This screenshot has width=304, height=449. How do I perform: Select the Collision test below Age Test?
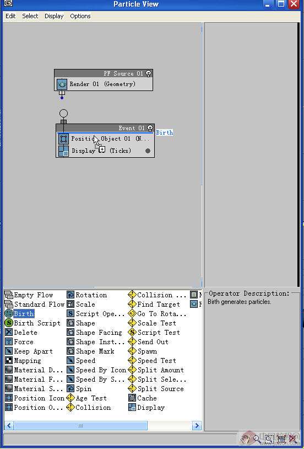[88, 408]
